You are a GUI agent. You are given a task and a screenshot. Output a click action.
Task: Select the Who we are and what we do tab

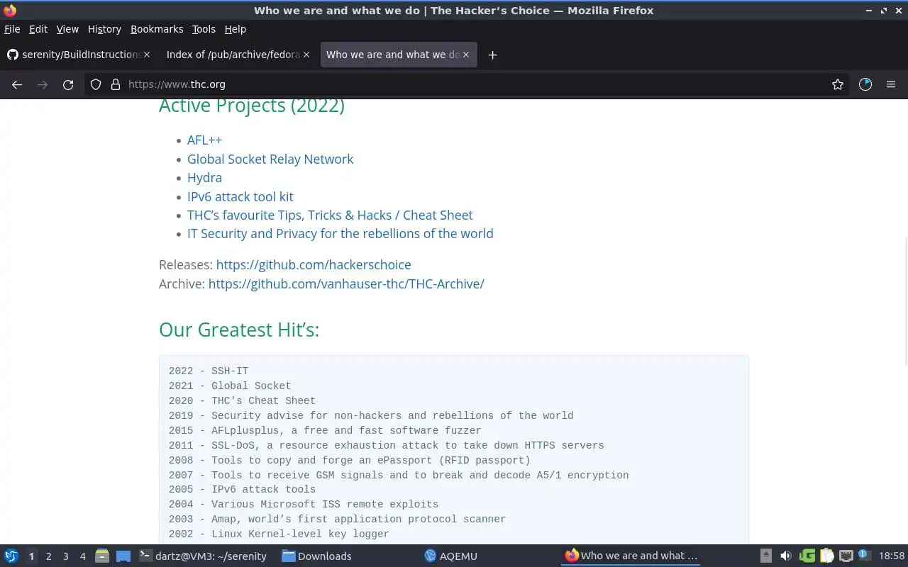pyautogui.click(x=399, y=55)
